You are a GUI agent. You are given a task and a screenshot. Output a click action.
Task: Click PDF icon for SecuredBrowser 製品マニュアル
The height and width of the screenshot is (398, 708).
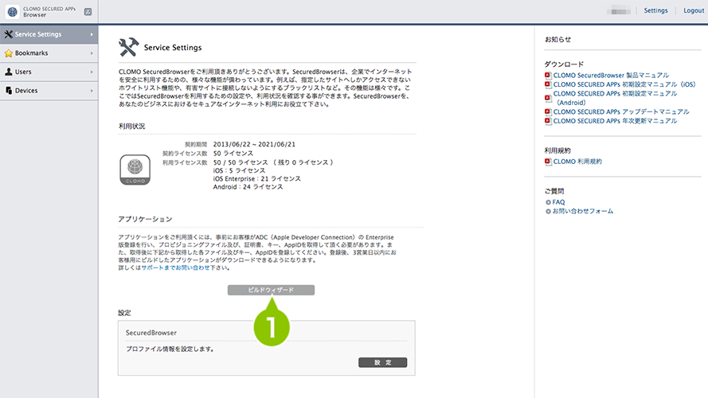click(548, 76)
